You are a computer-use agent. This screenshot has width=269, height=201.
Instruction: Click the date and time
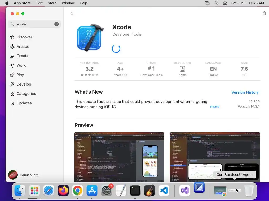click(x=247, y=3)
